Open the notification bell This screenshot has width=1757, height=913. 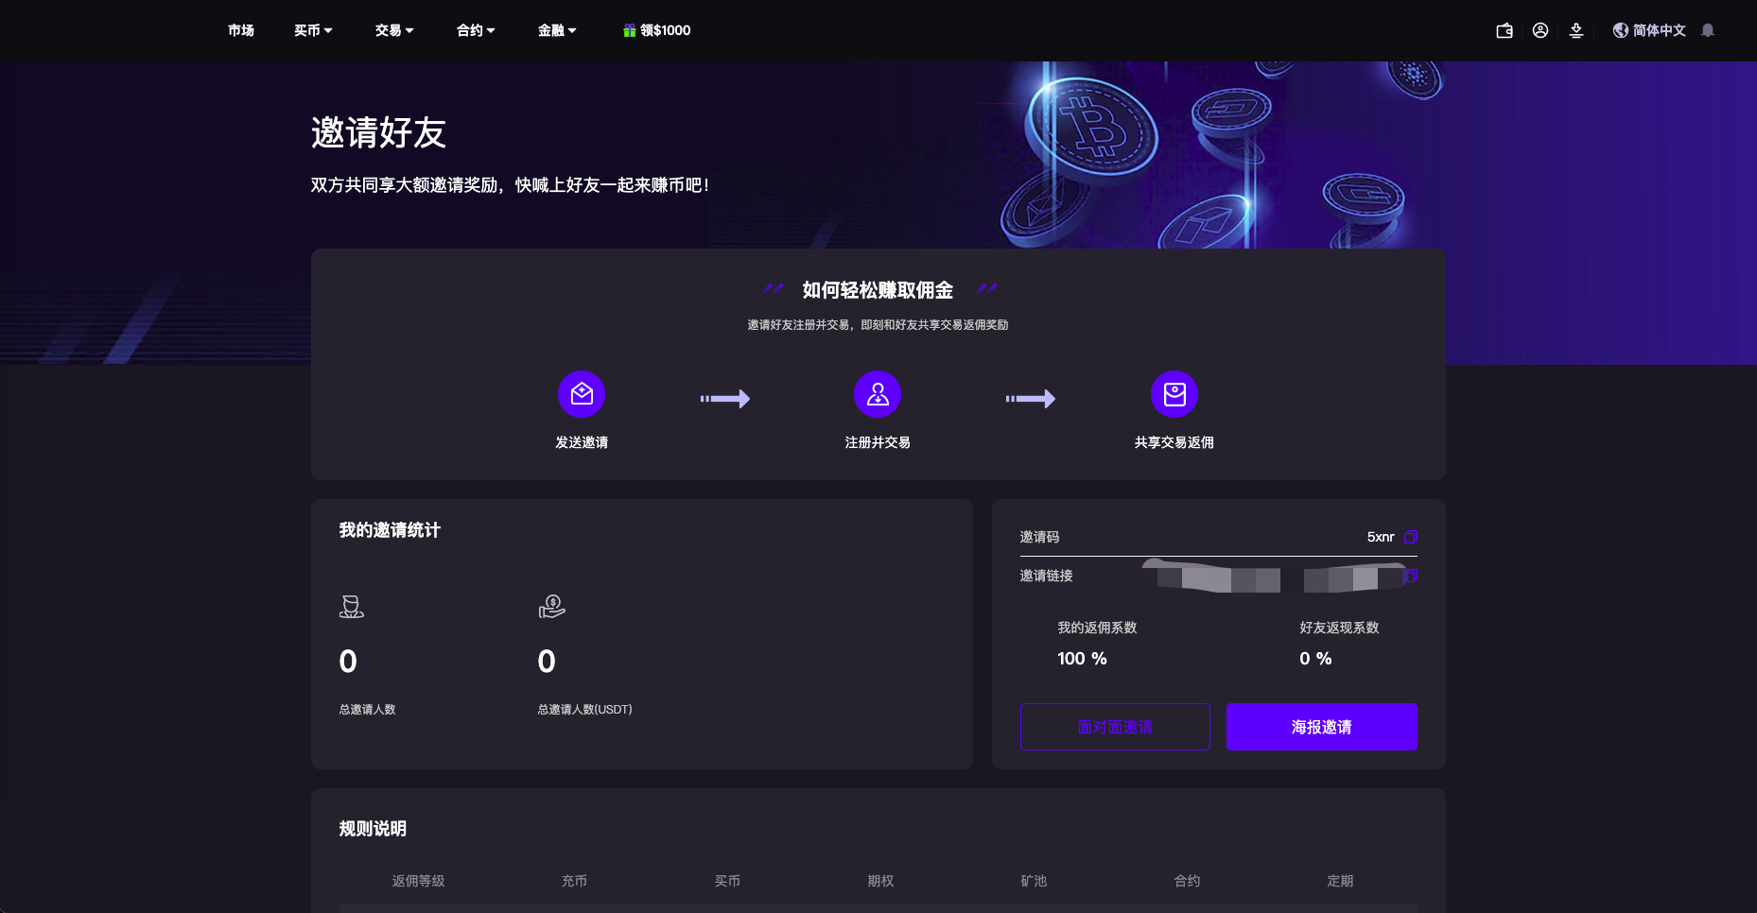click(1707, 30)
